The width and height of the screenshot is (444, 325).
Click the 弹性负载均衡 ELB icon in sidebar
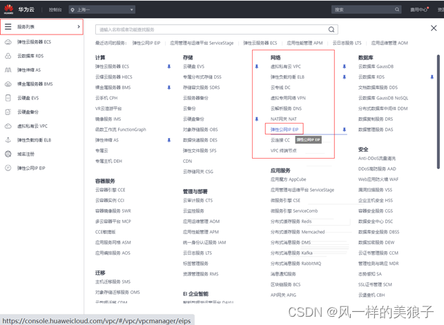[8, 140]
